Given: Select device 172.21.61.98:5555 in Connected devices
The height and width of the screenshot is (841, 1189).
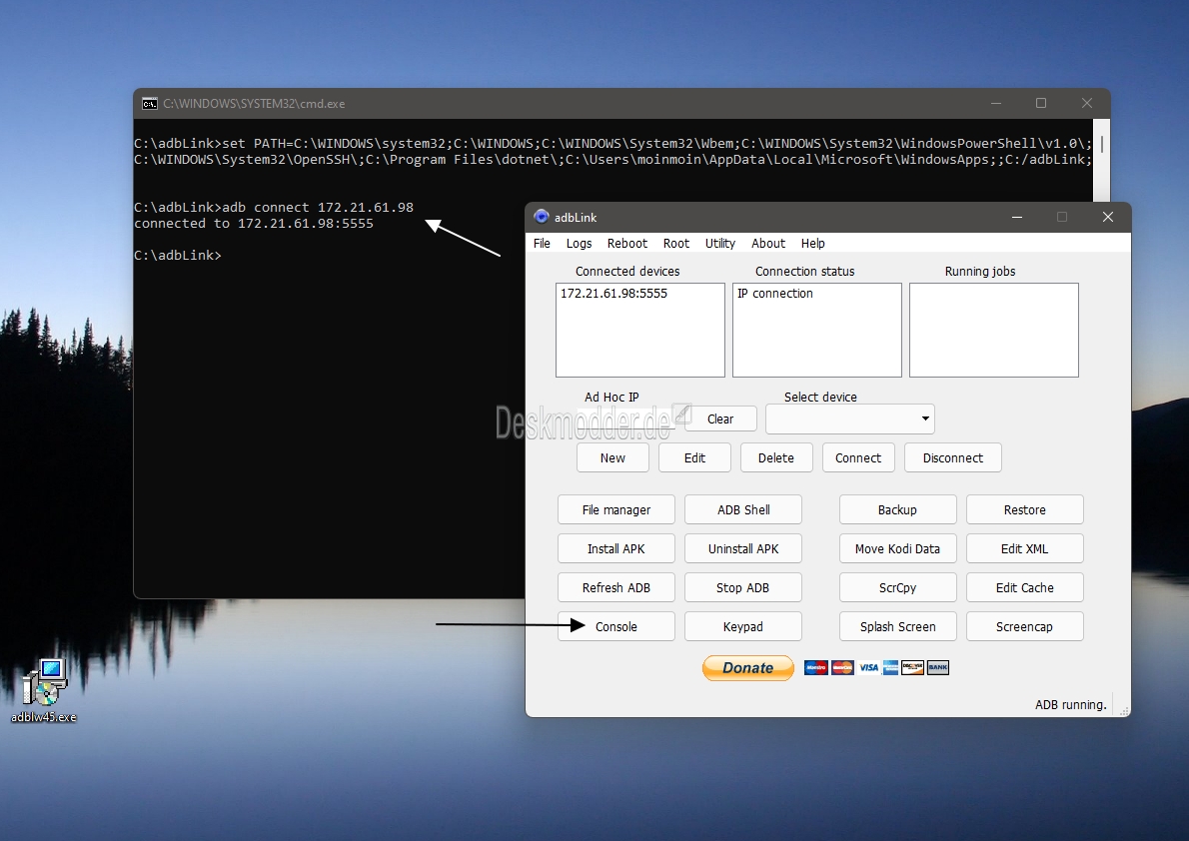Looking at the screenshot, I should (613, 294).
